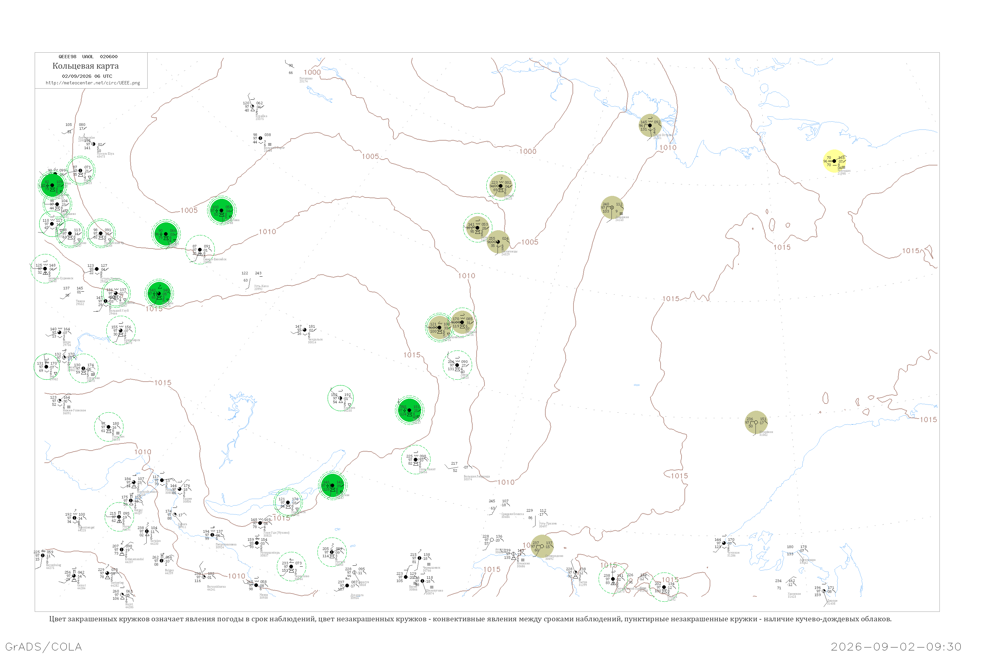Click the QEEE98 UAOL 020600 header
Screen dimensions: 982x654
pyautogui.click(x=88, y=57)
